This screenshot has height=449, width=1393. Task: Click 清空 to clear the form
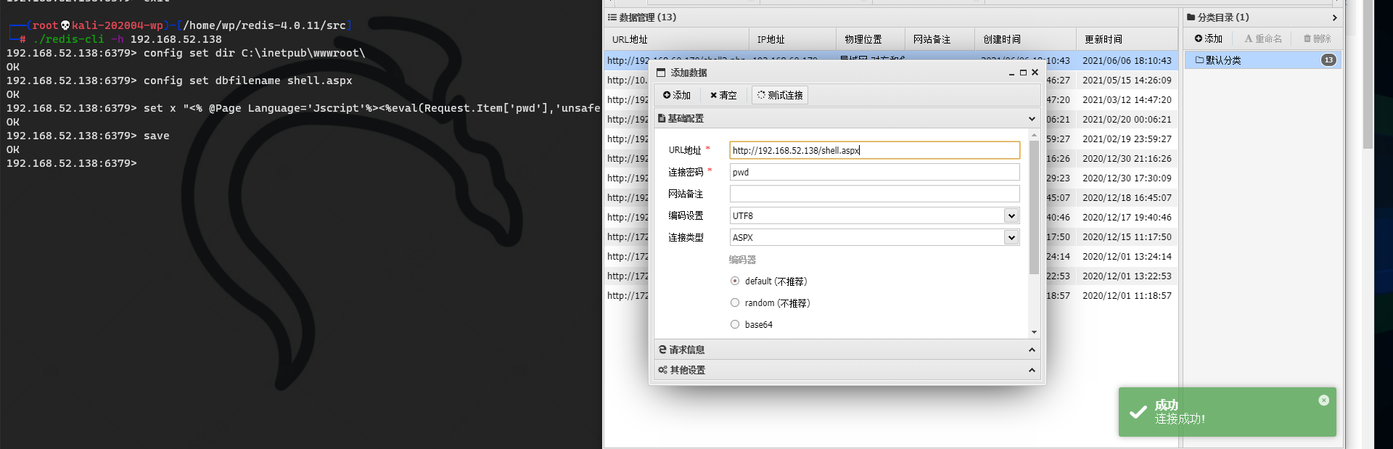pos(723,95)
